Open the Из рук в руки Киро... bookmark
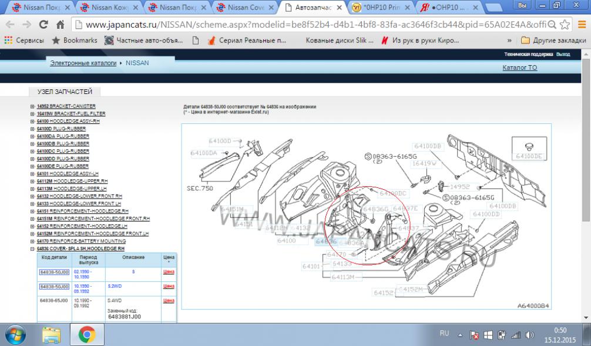Screen dimensions: 591x346 (x=420, y=41)
